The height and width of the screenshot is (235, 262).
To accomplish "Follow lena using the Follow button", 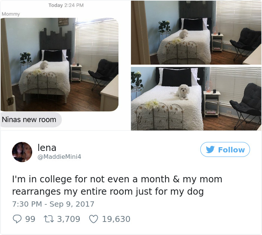I will 225,150.
